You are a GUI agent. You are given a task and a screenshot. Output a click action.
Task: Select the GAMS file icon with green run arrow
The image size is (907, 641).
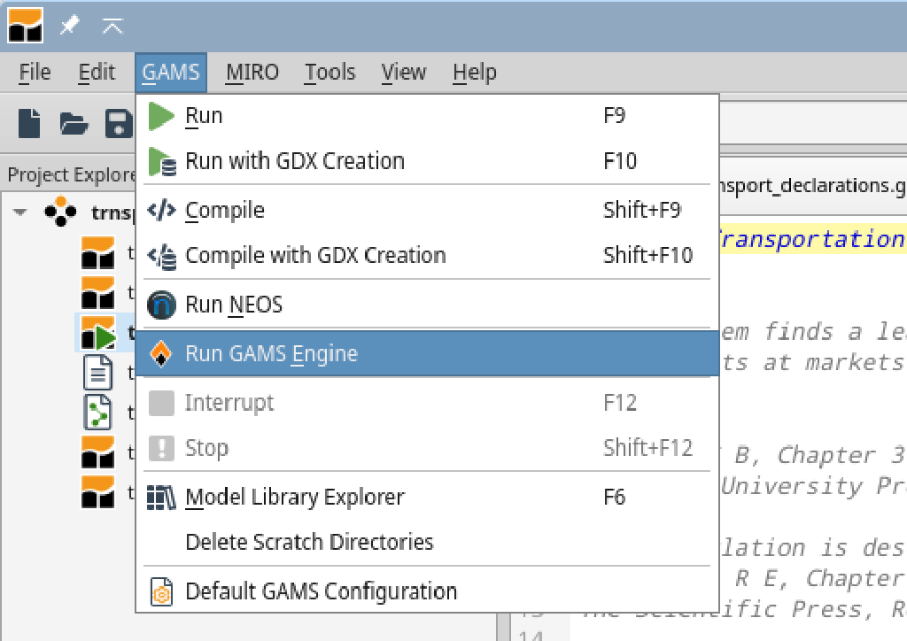click(x=97, y=334)
